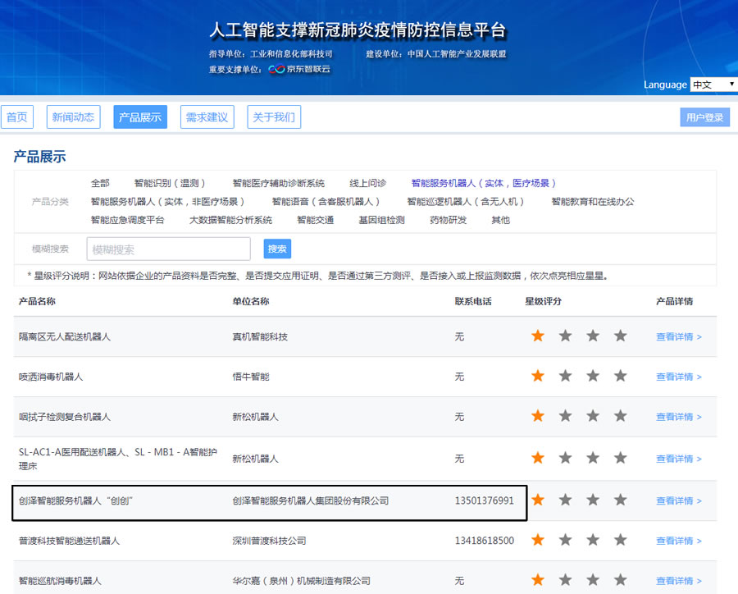Click the fourth star in 咽拭子检测复合机器人 row

click(620, 416)
